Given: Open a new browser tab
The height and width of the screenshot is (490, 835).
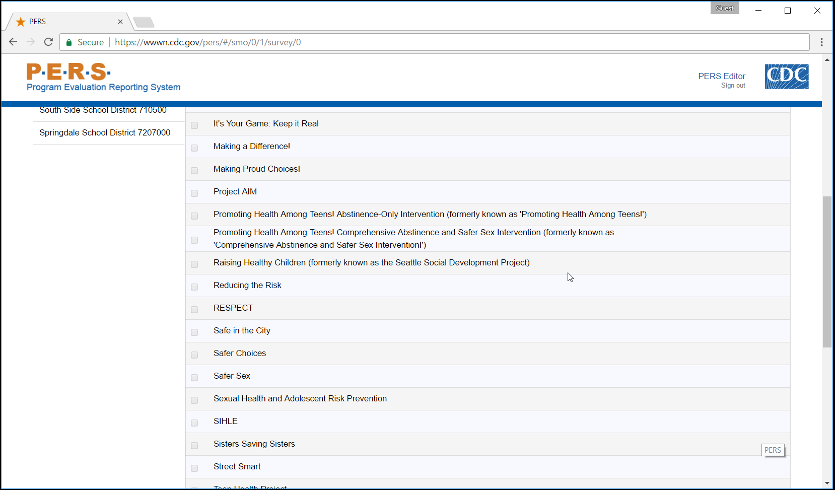Looking at the screenshot, I should coord(144,22).
